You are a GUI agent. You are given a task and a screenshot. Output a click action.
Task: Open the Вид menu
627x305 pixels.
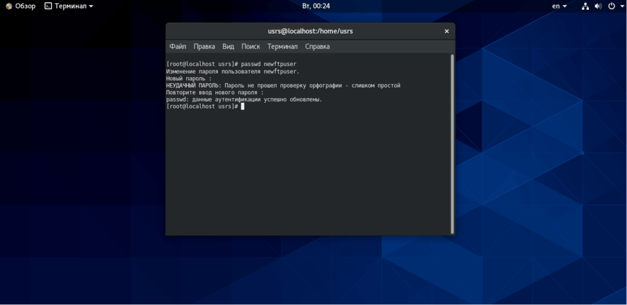[x=228, y=47]
